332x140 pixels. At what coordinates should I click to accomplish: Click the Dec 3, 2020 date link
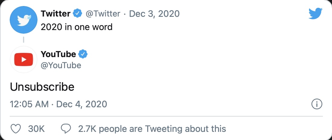(x=154, y=14)
